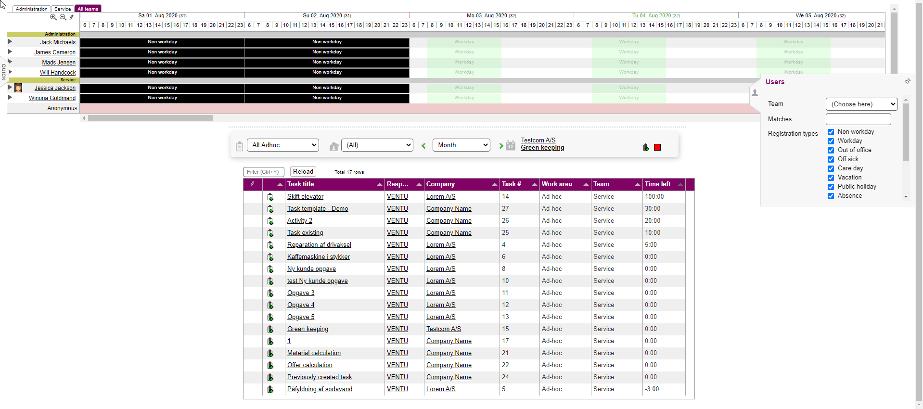Uncheck the Vacation registration type
The width and height of the screenshot is (923, 409).
click(x=831, y=178)
